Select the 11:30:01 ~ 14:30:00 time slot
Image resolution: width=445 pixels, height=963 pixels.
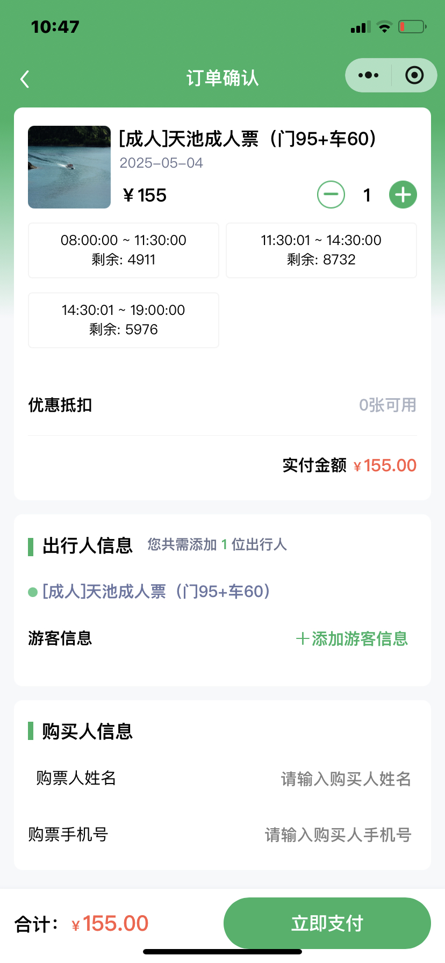pos(321,250)
